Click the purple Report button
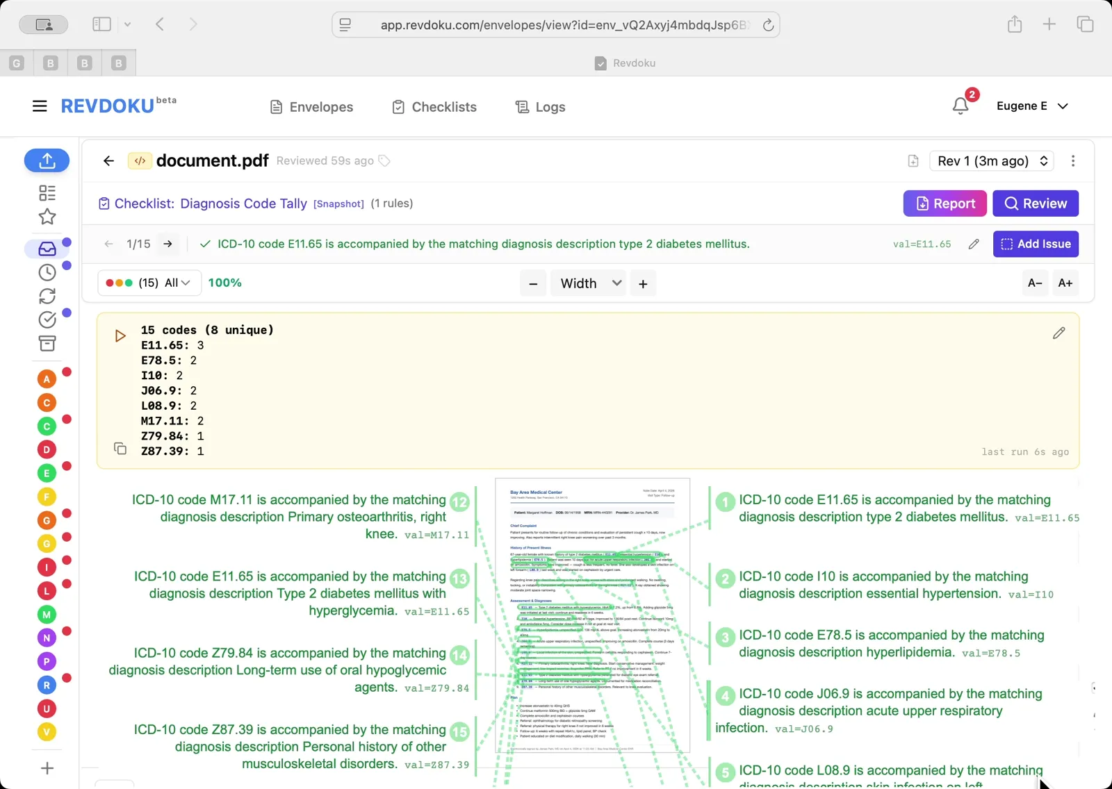Screen dimensions: 1112x789 click(945, 204)
